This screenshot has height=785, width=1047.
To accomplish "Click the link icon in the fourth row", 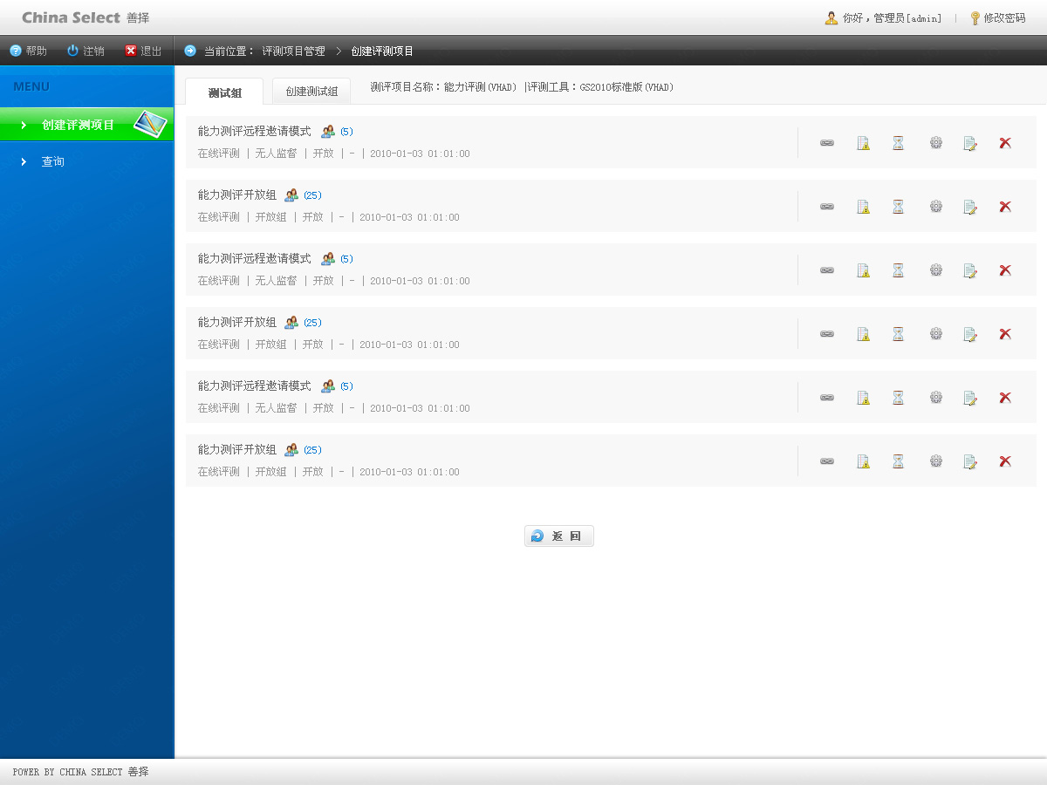I will click(827, 334).
